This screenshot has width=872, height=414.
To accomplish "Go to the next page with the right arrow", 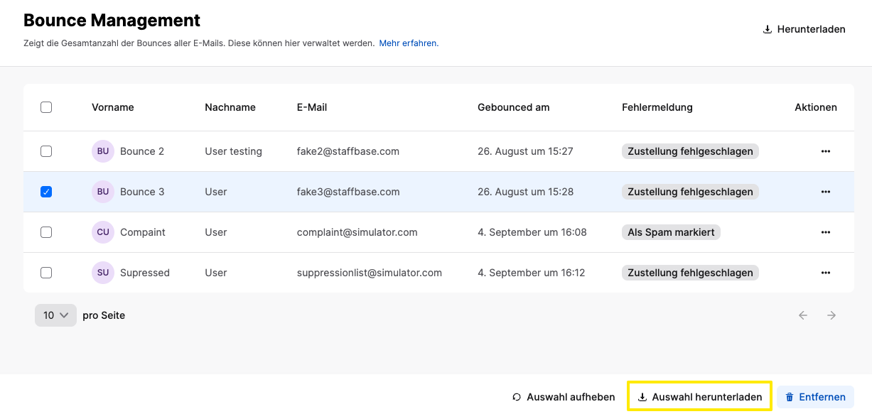I will tap(831, 315).
